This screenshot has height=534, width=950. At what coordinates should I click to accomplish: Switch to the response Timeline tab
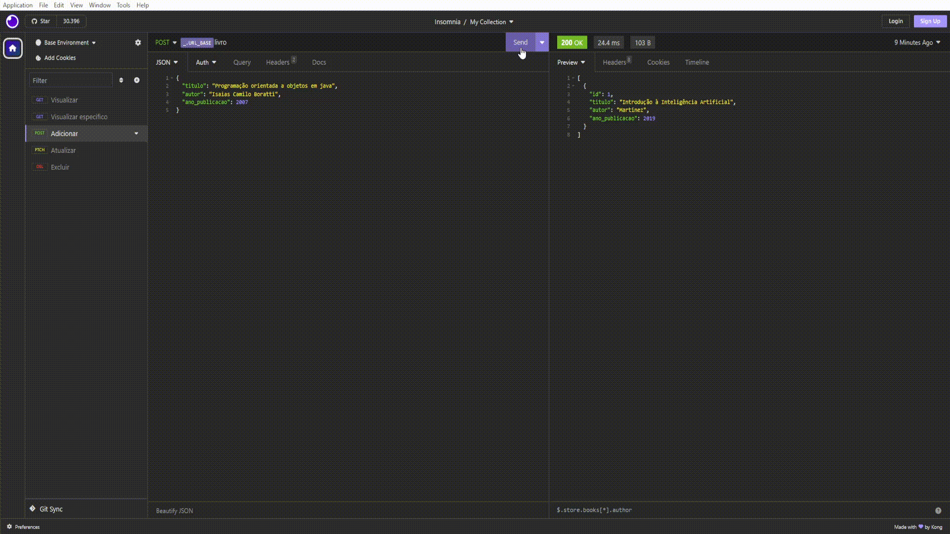697,62
